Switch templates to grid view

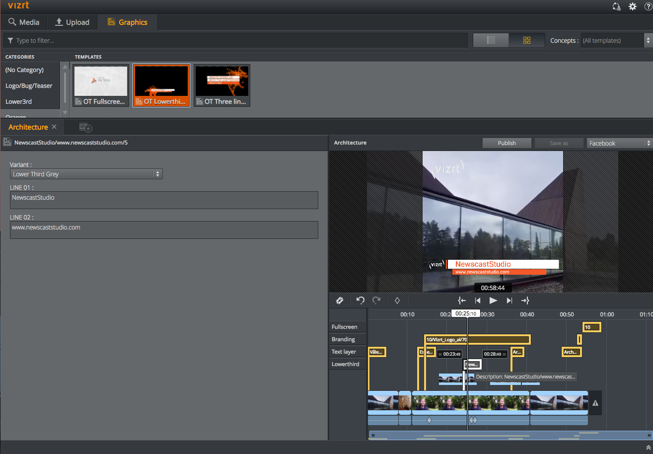point(526,40)
